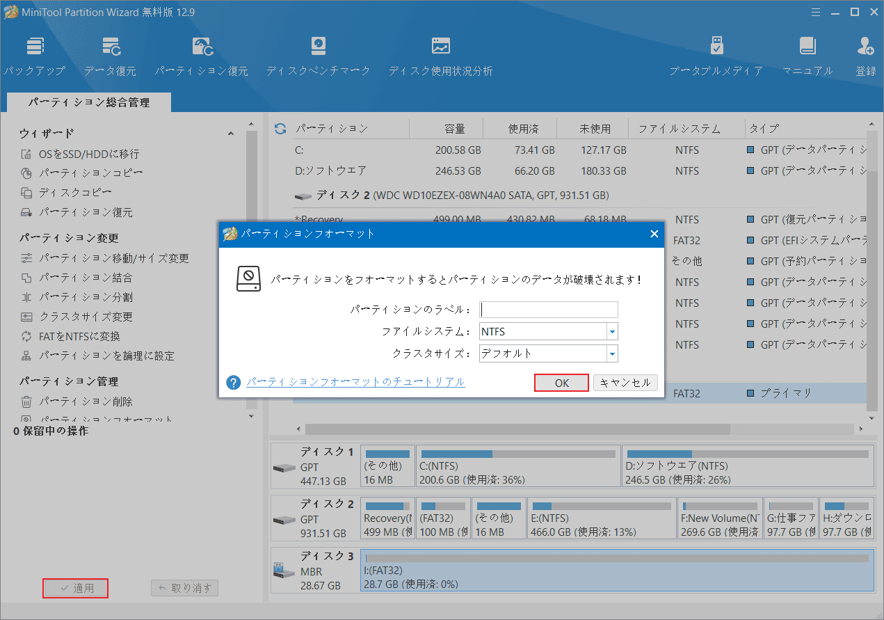Select ディスク 1 in disk map

315,466
